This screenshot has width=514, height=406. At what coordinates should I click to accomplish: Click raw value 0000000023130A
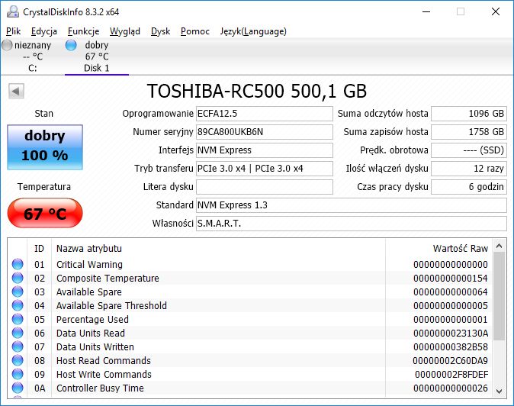(x=451, y=333)
